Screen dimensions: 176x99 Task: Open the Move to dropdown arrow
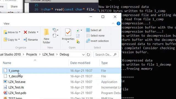[20, 32]
